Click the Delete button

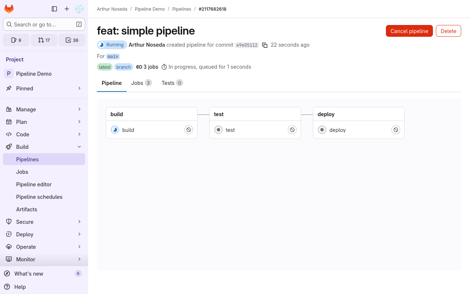pos(448,31)
